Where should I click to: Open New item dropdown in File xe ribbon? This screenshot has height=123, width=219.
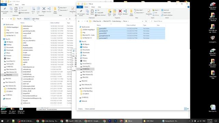pos(139,10)
